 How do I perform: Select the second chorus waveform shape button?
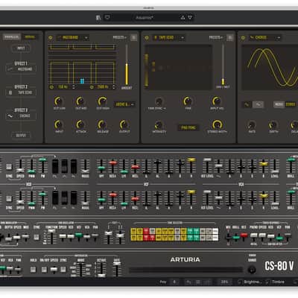tap(258, 104)
